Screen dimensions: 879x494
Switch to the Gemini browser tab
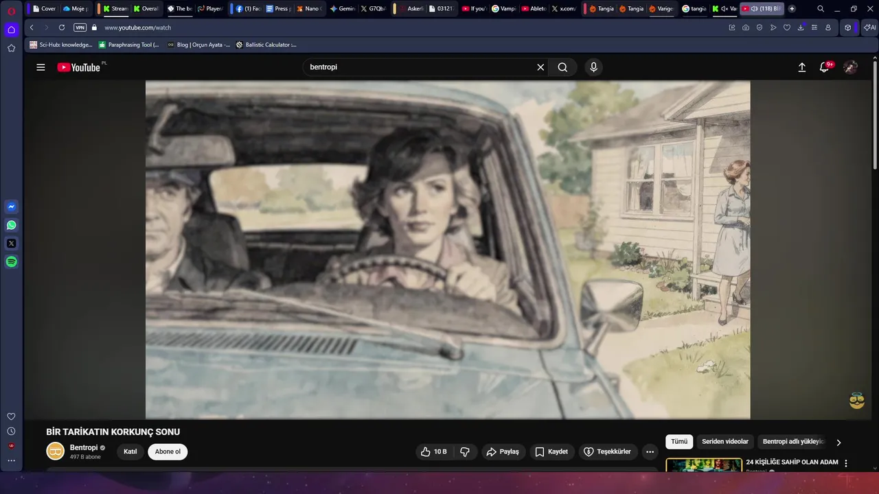pos(342,9)
